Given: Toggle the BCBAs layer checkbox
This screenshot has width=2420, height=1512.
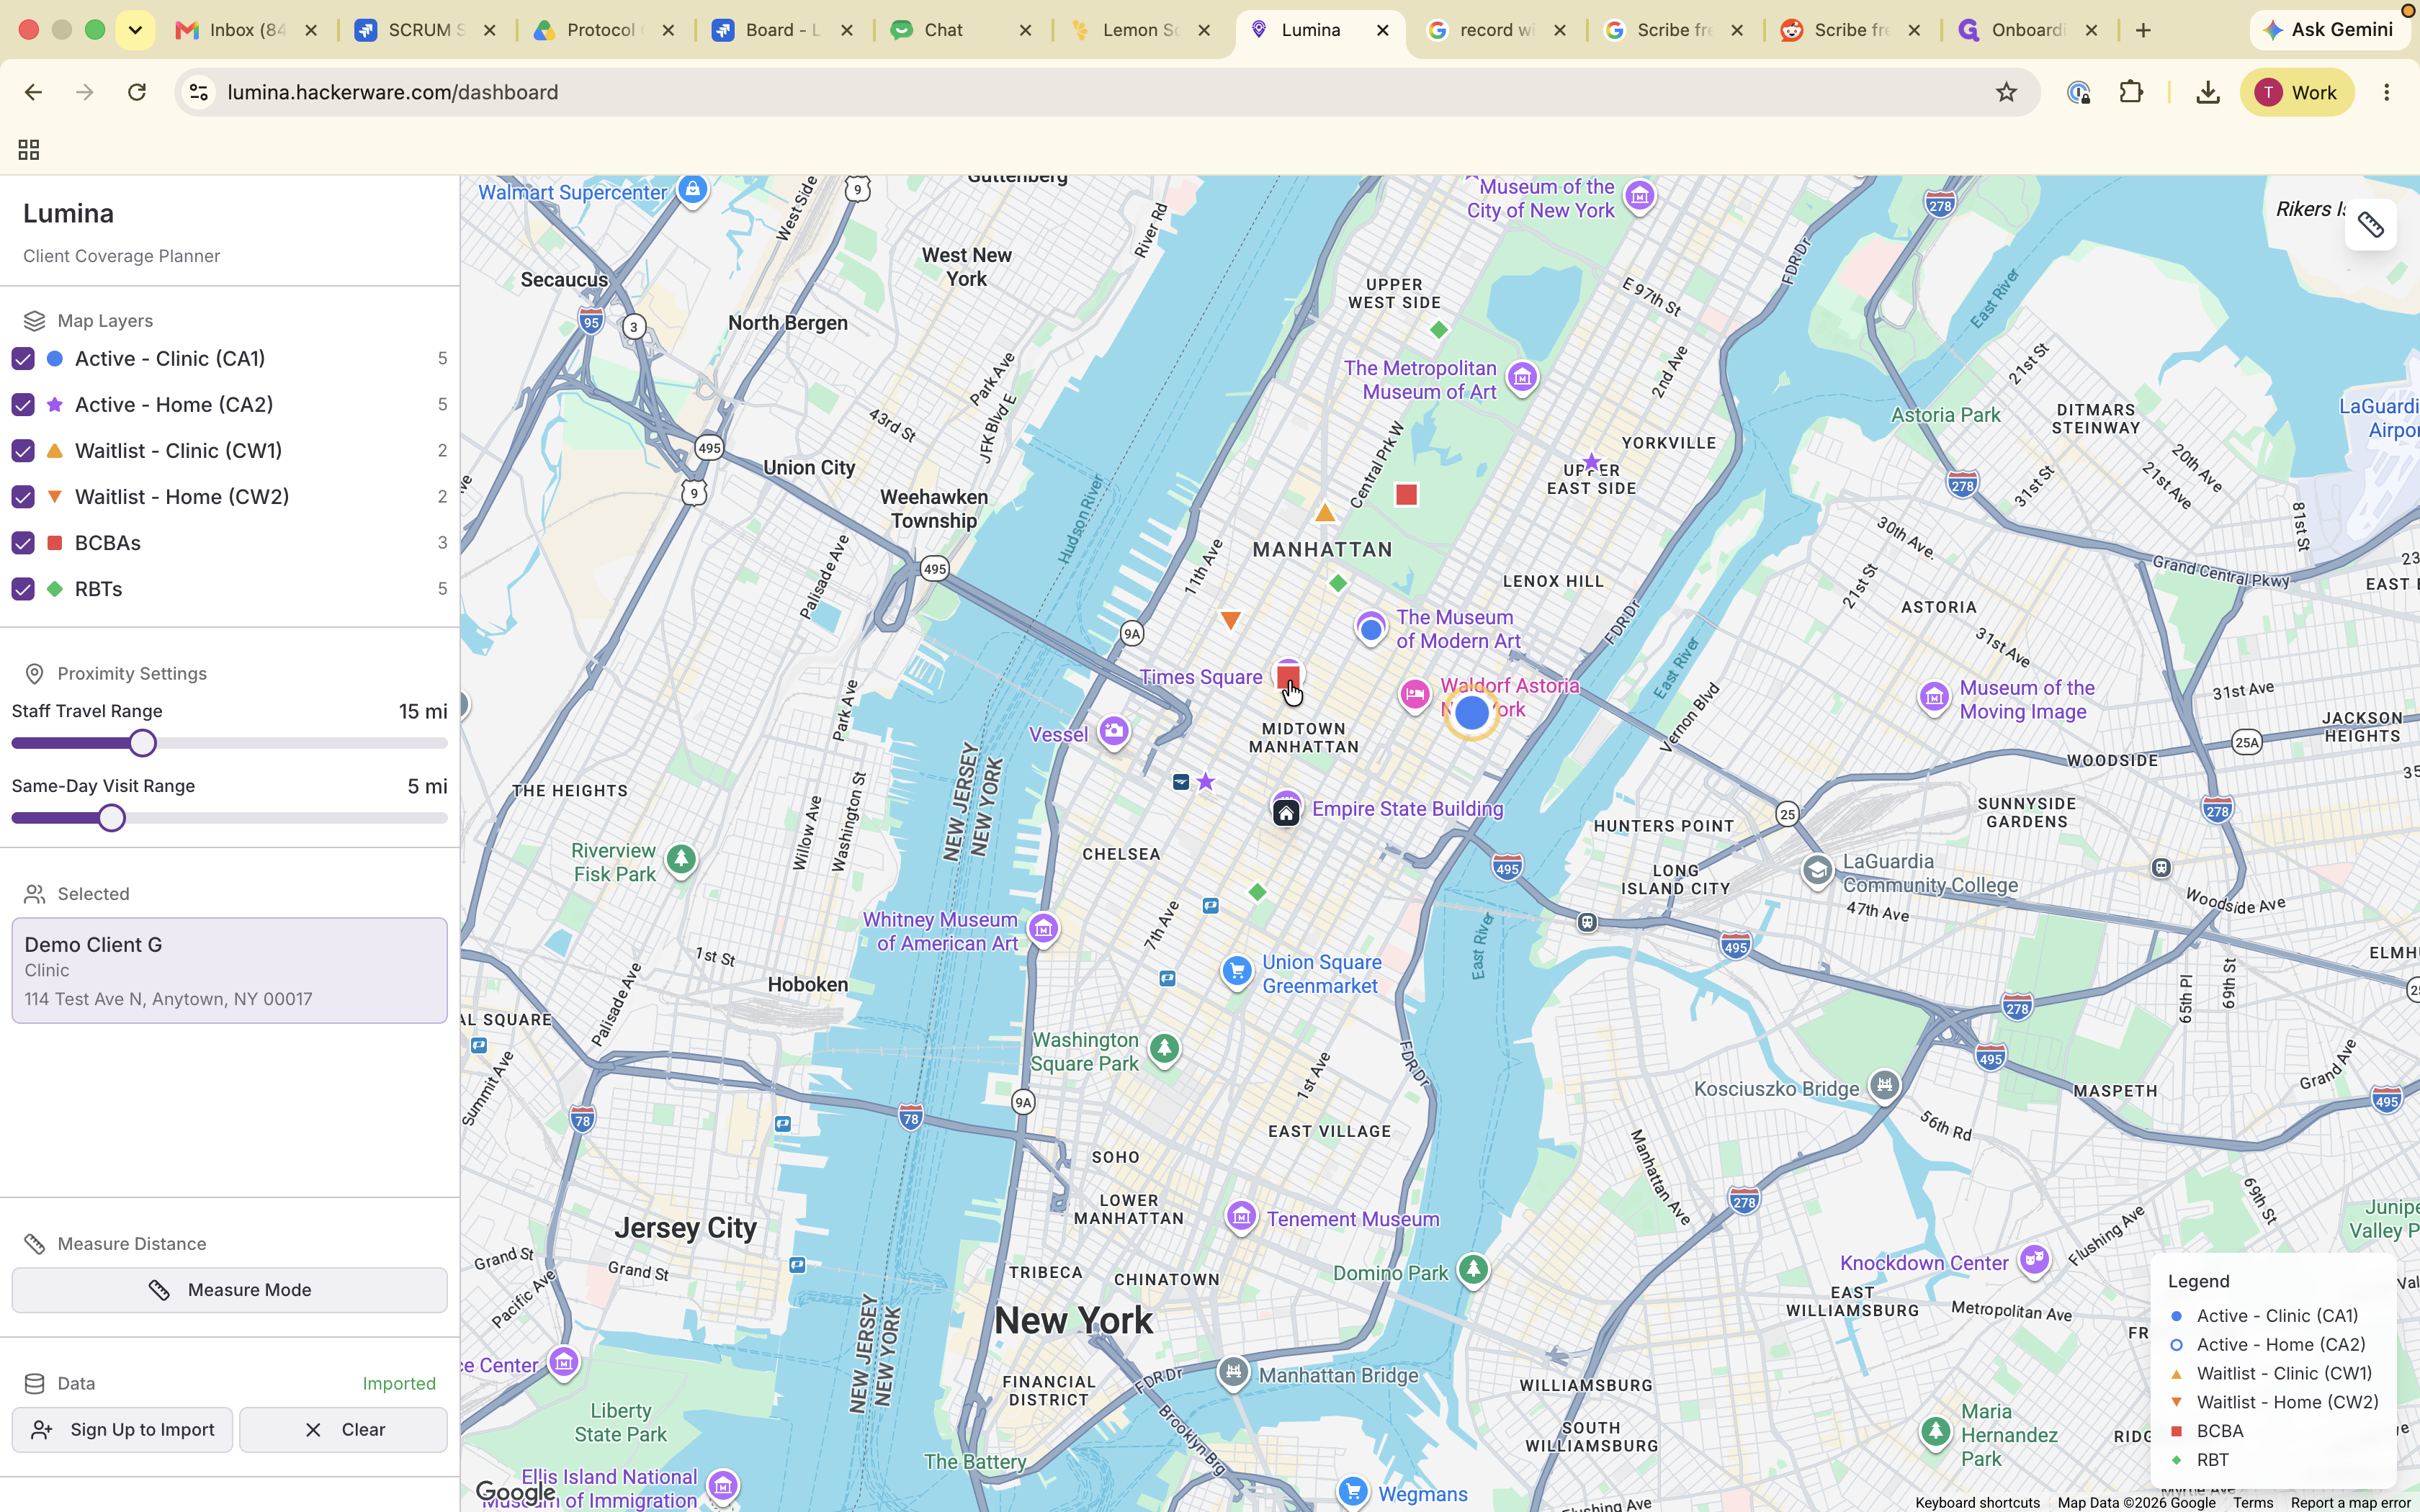Looking at the screenshot, I should [x=23, y=543].
